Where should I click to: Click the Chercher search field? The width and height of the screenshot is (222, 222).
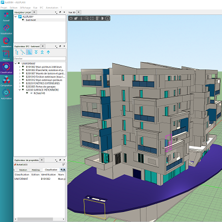tap(40, 58)
